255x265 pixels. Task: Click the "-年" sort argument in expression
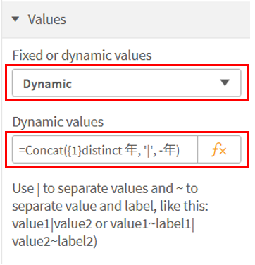(x=168, y=150)
